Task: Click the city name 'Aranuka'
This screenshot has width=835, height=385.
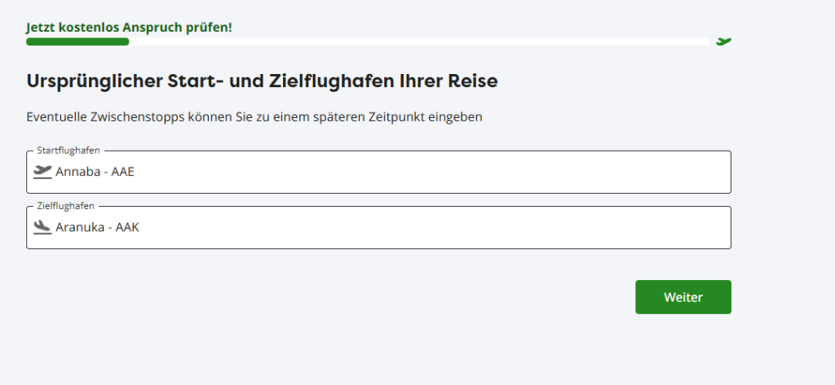Action: tap(78, 227)
